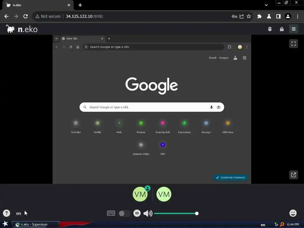Open the Extensions puzzle icon
The width and height of the screenshot is (304, 228).
tap(259, 16)
